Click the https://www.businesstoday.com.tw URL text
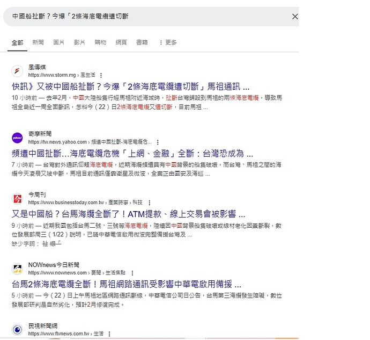The image size is (370, 340). 66,202
